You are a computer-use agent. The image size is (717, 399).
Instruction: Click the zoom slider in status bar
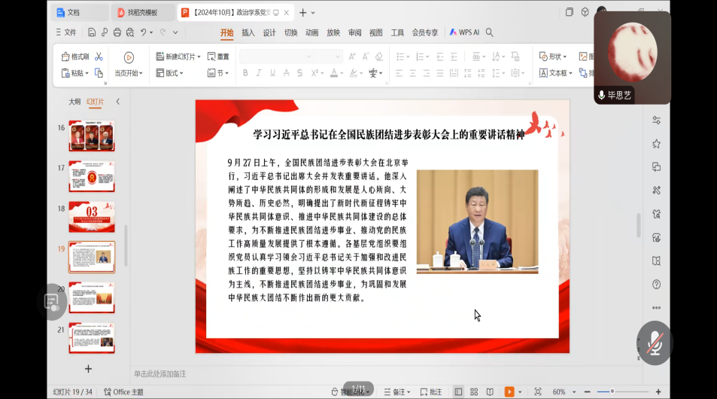tap(612, 391)
